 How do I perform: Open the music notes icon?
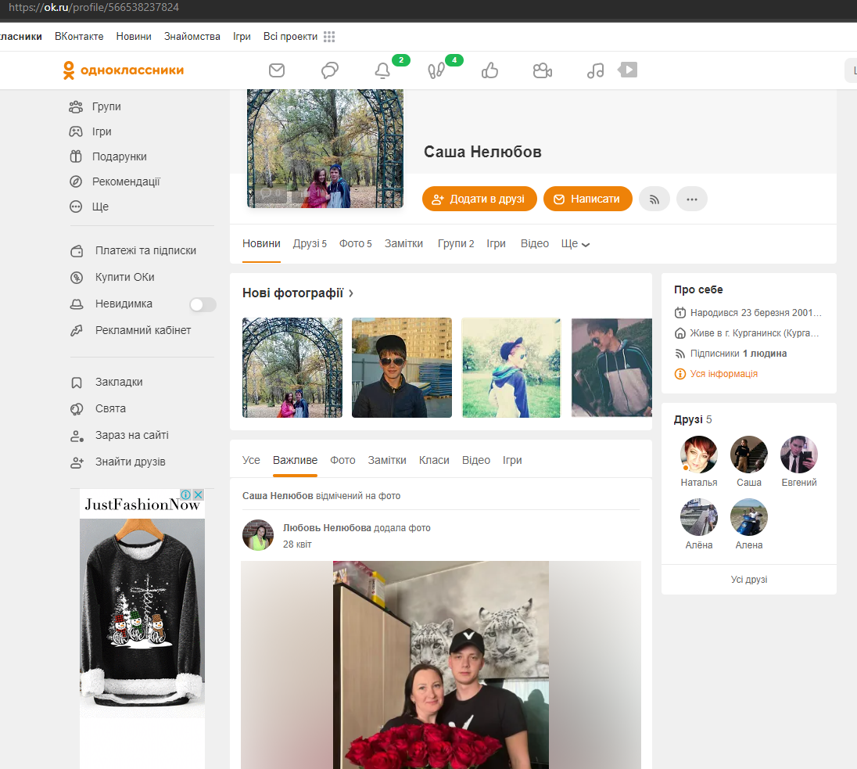[595, 70]
